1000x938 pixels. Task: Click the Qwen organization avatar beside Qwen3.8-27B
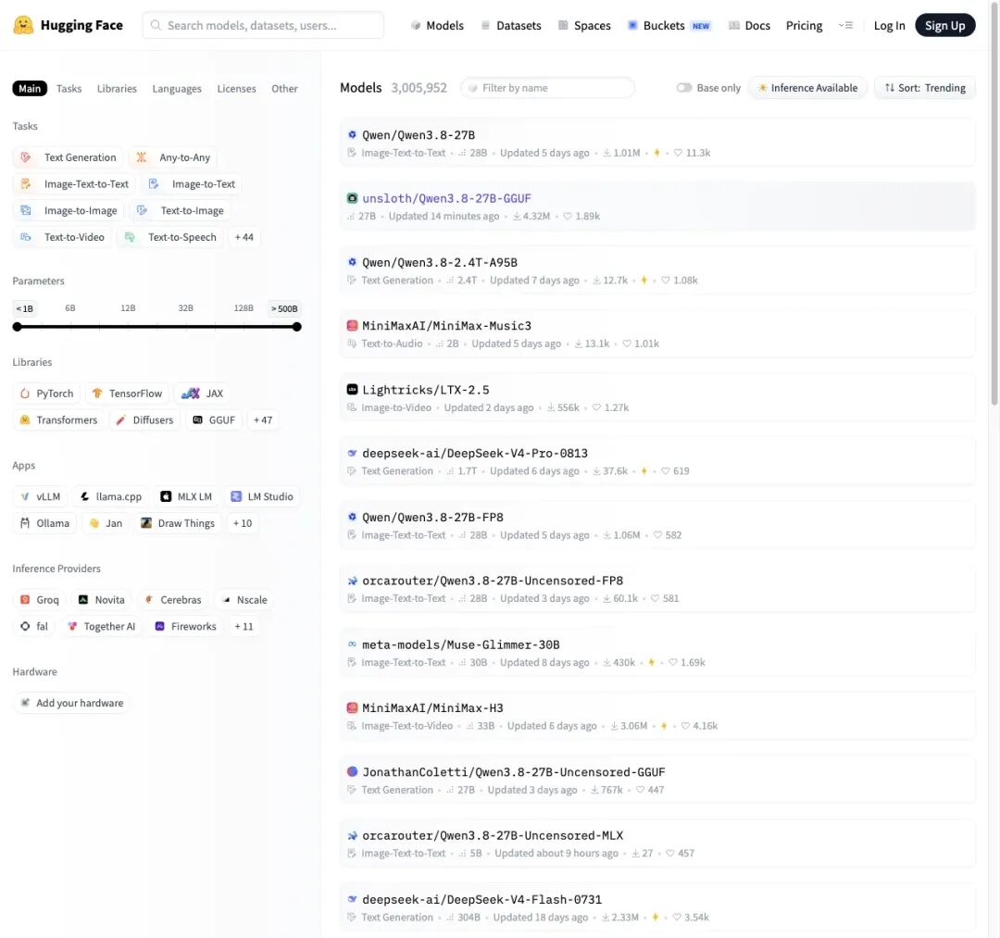coord(352,134)
